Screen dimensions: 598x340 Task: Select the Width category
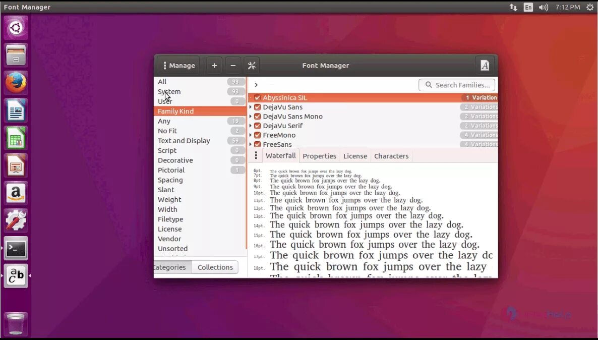200,209
